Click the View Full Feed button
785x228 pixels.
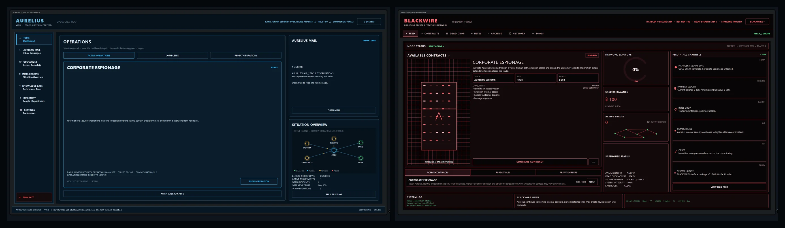(719, 187)
